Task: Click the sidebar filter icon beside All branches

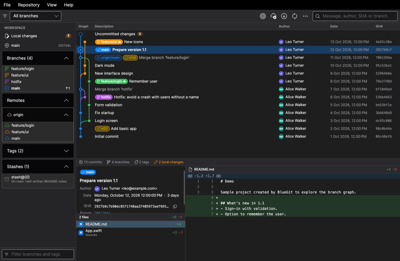Action: pos(5,16)
